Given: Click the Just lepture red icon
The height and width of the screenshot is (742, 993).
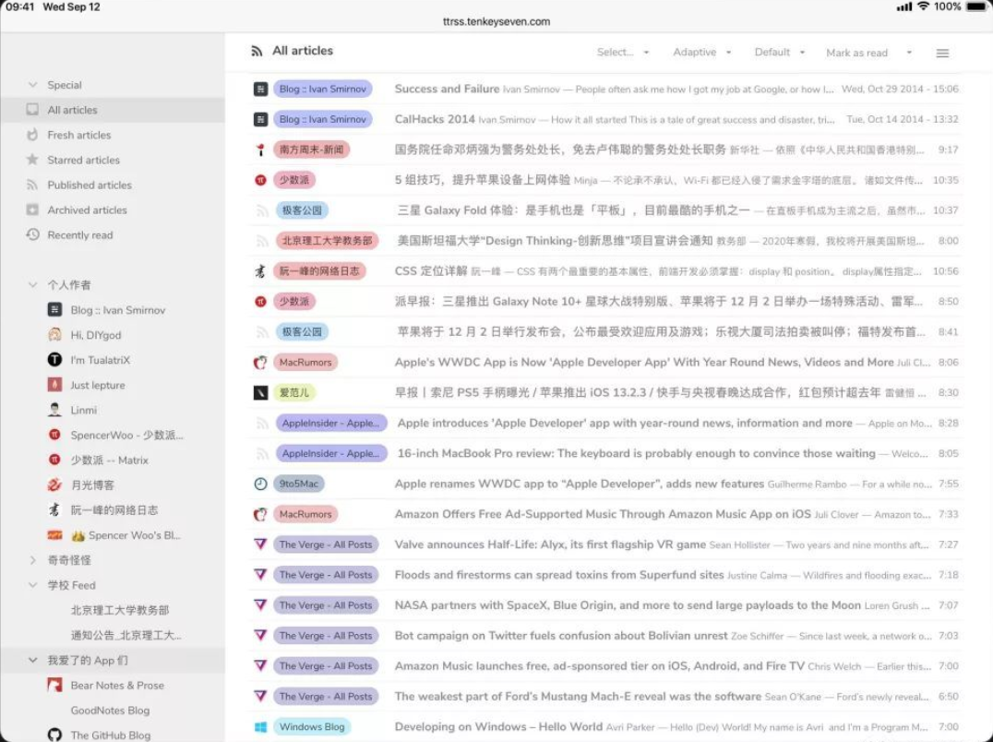Looking at the screenshot, I should [55, 384].
